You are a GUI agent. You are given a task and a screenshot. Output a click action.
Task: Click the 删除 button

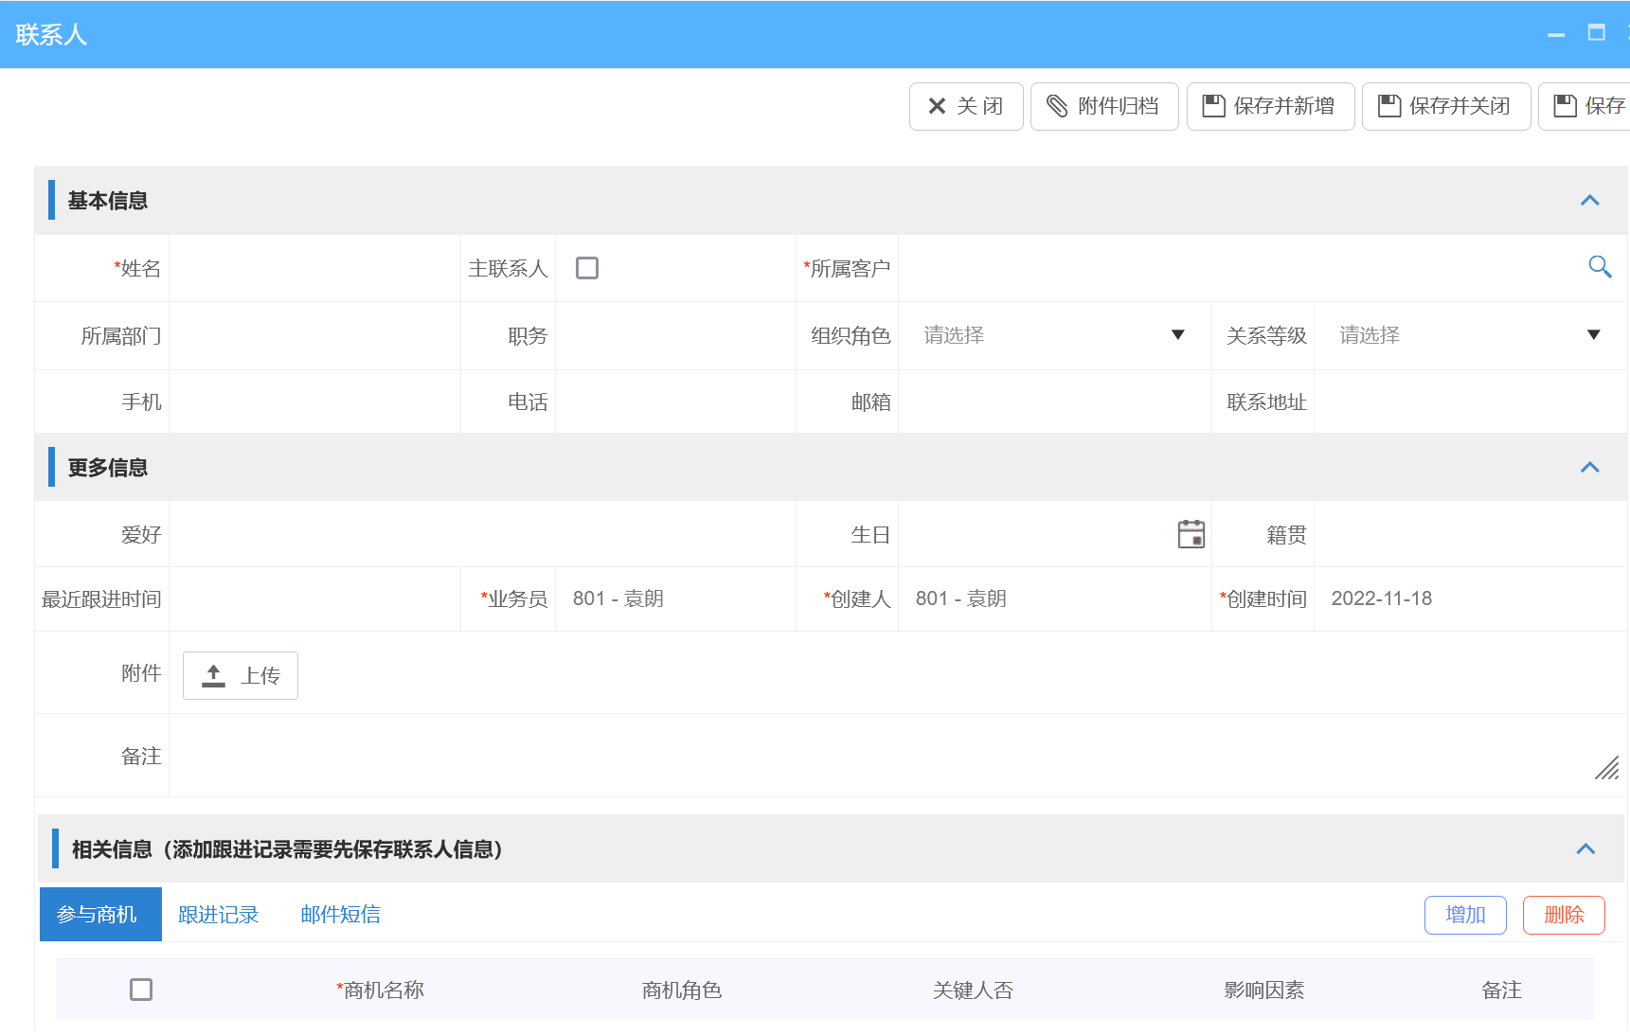(x=1564, y=915)
